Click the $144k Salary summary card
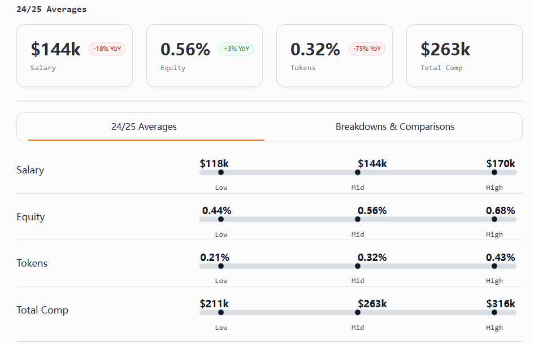 (x=75, y=56)
